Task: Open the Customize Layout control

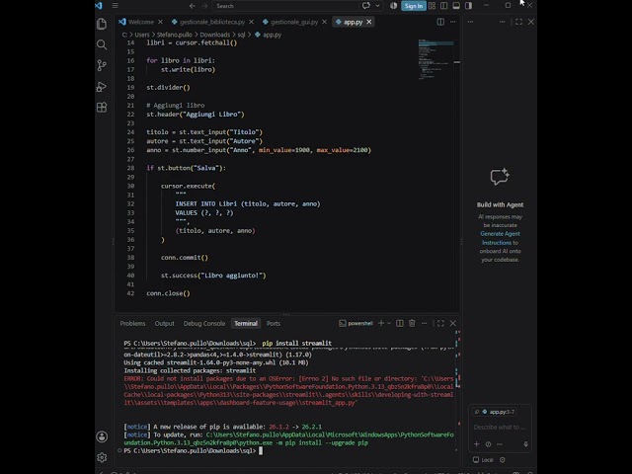Action: click(x=433, y=6)
